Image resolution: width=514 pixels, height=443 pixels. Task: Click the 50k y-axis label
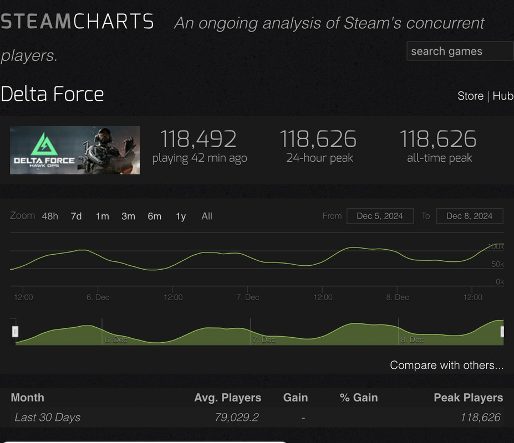[497, 264]
